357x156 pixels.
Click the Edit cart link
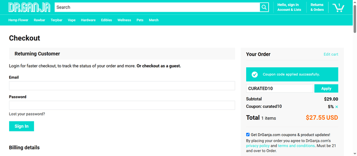pyautogui.click(x=331, y=54)
